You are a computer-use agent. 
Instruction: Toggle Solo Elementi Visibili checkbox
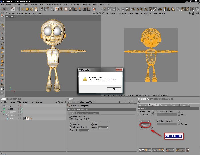tap(71, 127)
